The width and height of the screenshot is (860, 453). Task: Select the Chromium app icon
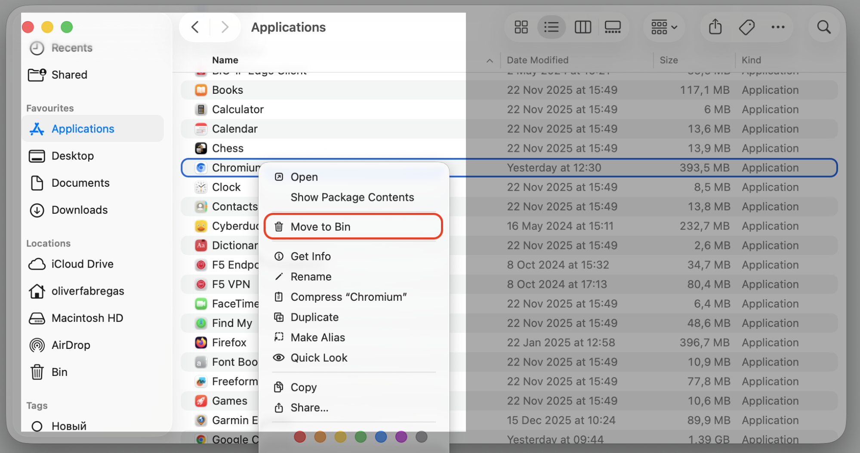point(201,168)
